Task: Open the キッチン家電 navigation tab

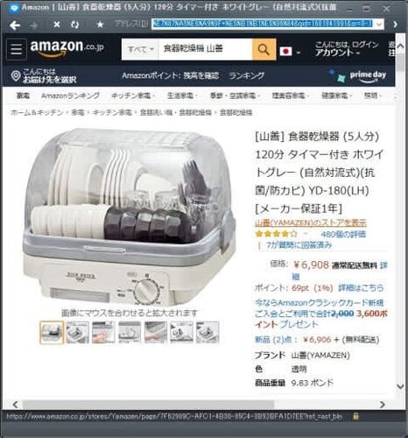Action: [x=133, y=95]
